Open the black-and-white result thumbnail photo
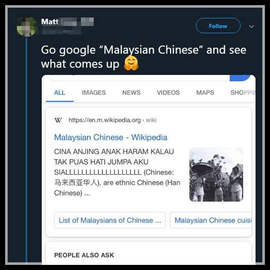The width and height of the screenshot is (270, 270). (x=216, y=175)
